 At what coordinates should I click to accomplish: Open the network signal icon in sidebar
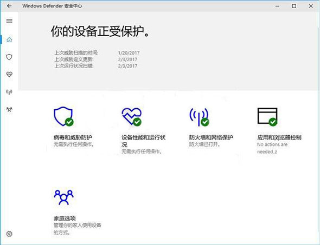[x=9, y=92]
